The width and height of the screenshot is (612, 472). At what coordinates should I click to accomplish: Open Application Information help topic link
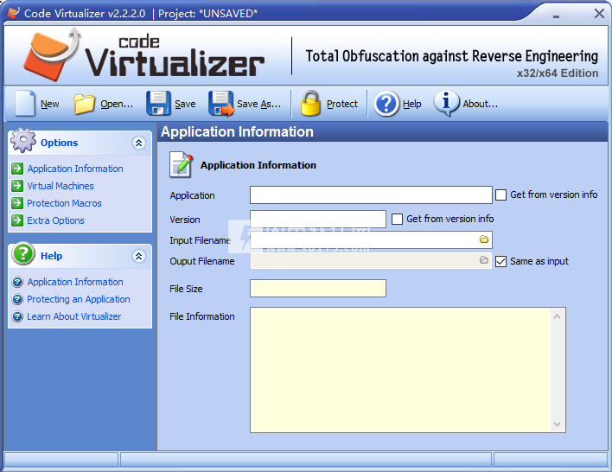point(75,282)
